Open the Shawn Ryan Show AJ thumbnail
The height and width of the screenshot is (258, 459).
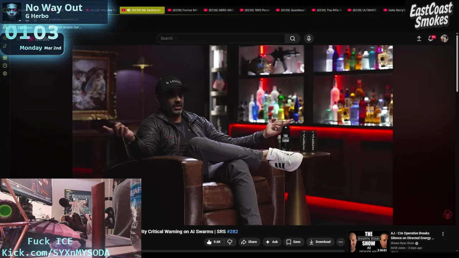click(x=368, y=242)
